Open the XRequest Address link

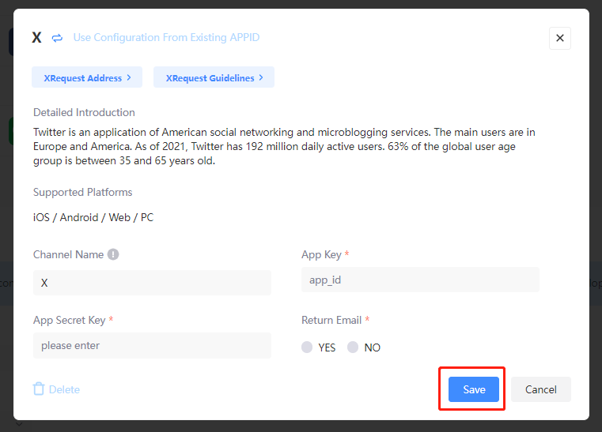point(83,78)
